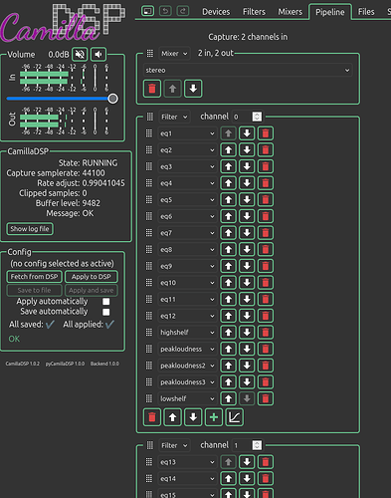The height and width of the screenshot is (498, 391).
Task: Delete the stereo mixer step
Action: [x=152, y=89]
